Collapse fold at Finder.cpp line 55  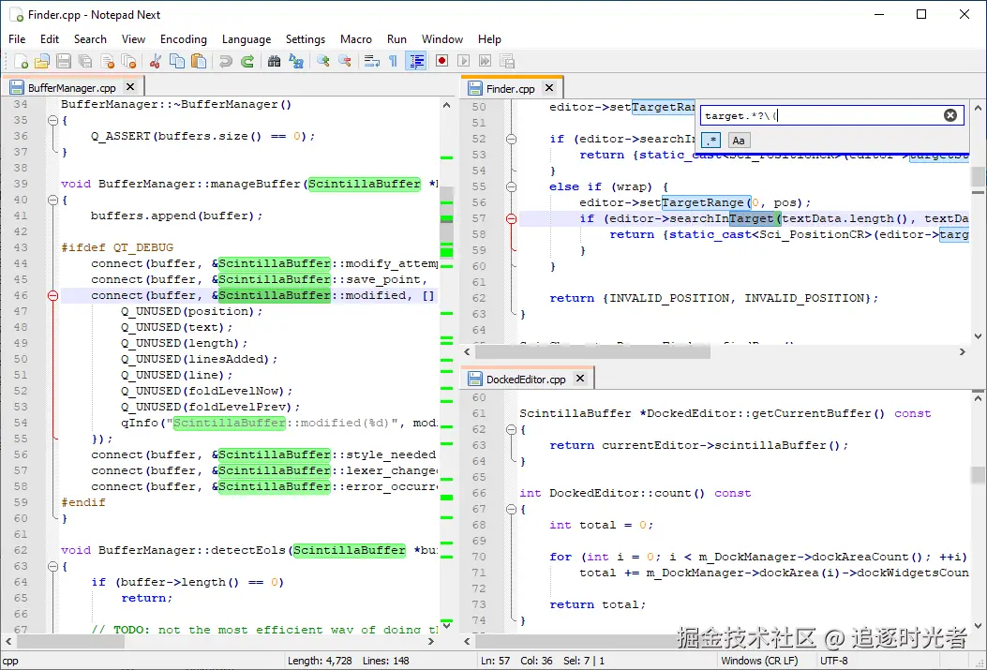click(x=511, y=186)
